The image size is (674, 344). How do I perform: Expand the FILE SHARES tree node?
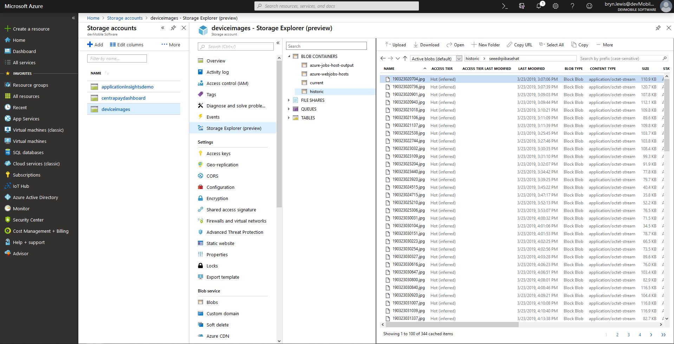coord(289,100)
